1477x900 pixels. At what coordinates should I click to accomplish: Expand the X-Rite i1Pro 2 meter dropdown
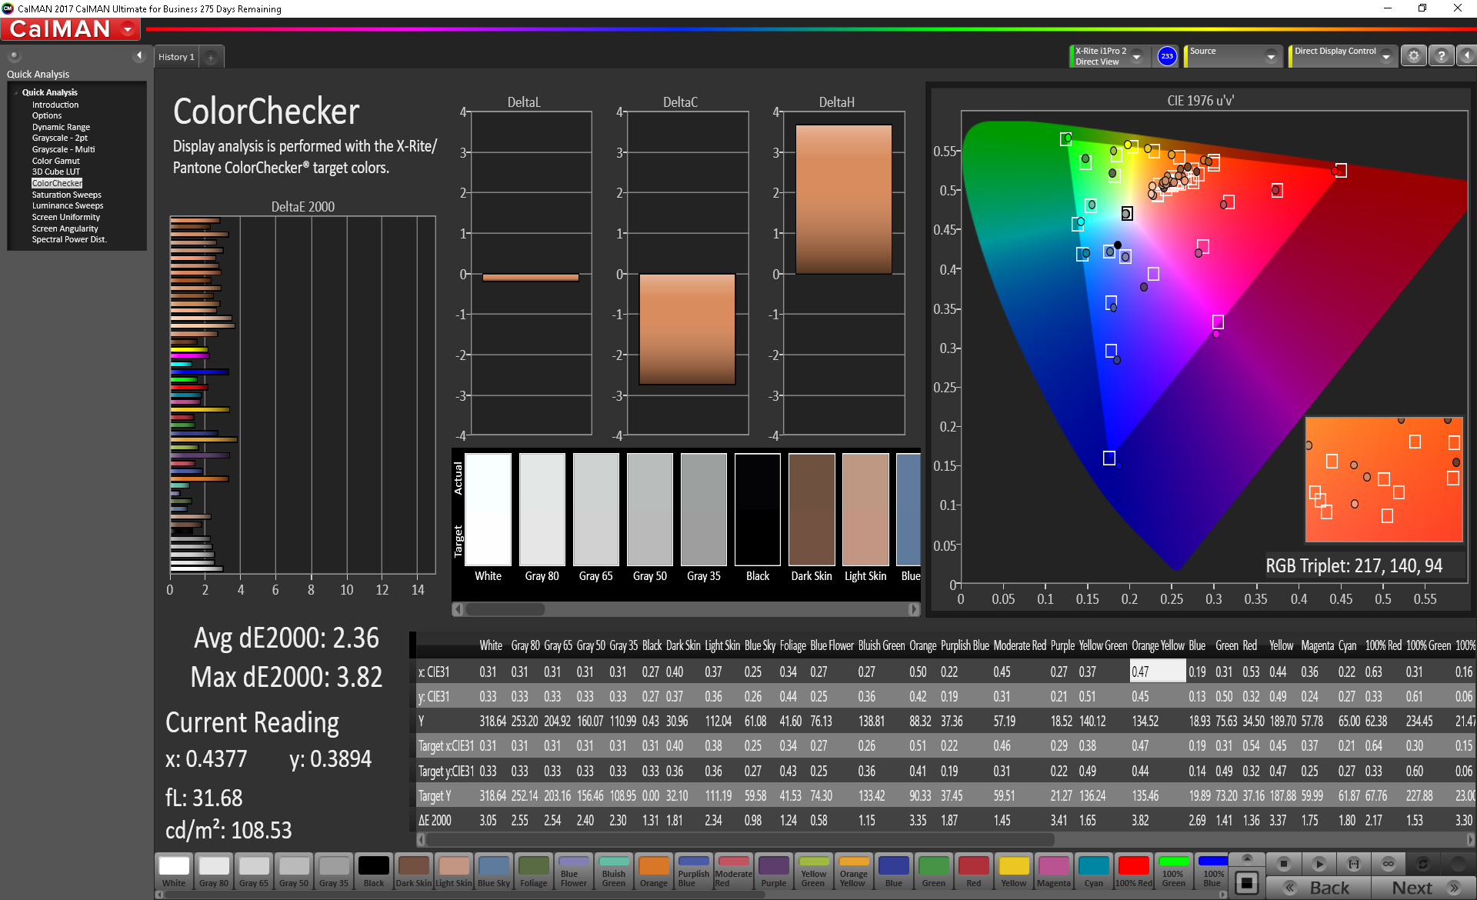pos(1136,56)
